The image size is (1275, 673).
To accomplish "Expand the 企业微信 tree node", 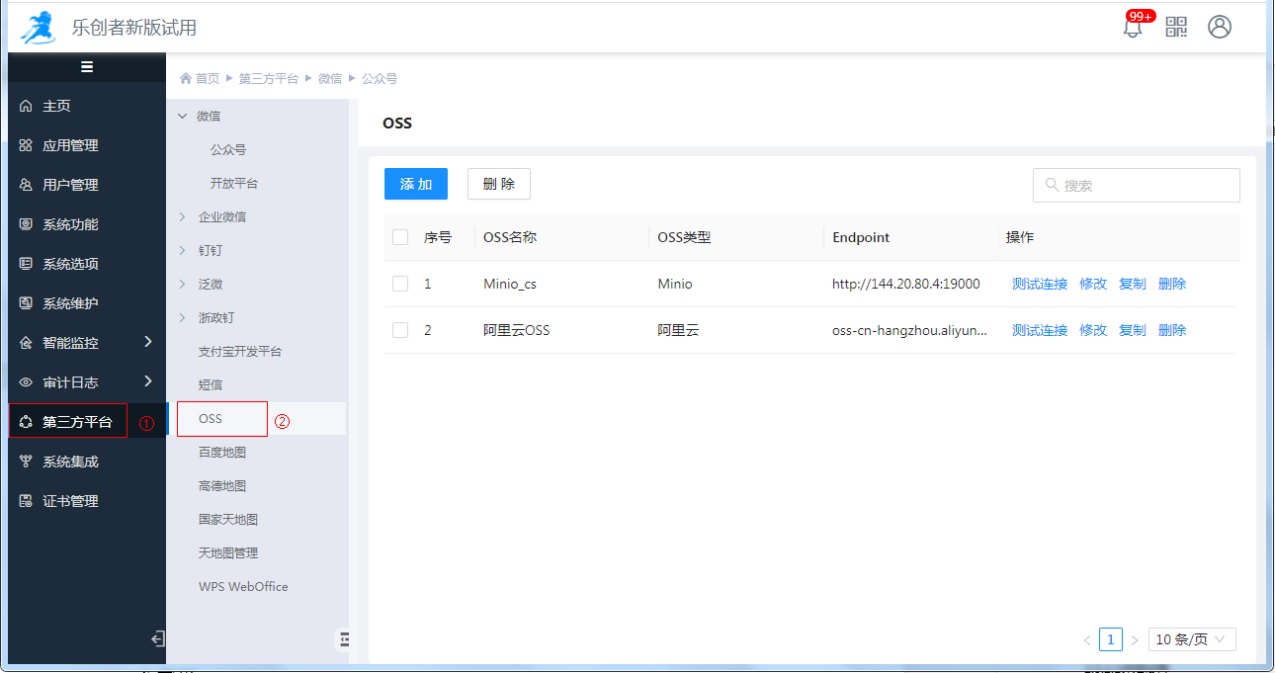I will coord(182,216).
